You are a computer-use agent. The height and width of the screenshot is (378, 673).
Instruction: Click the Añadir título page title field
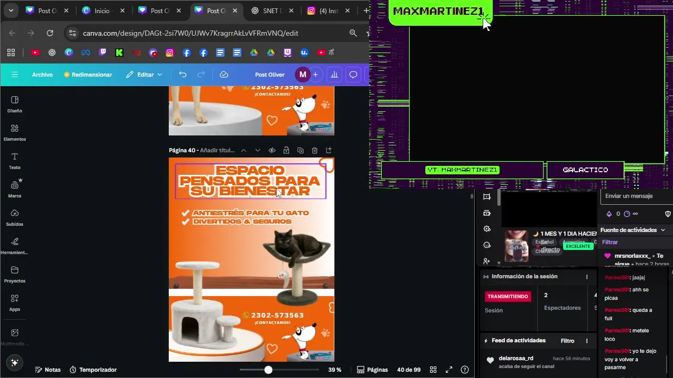click(217, 150)
